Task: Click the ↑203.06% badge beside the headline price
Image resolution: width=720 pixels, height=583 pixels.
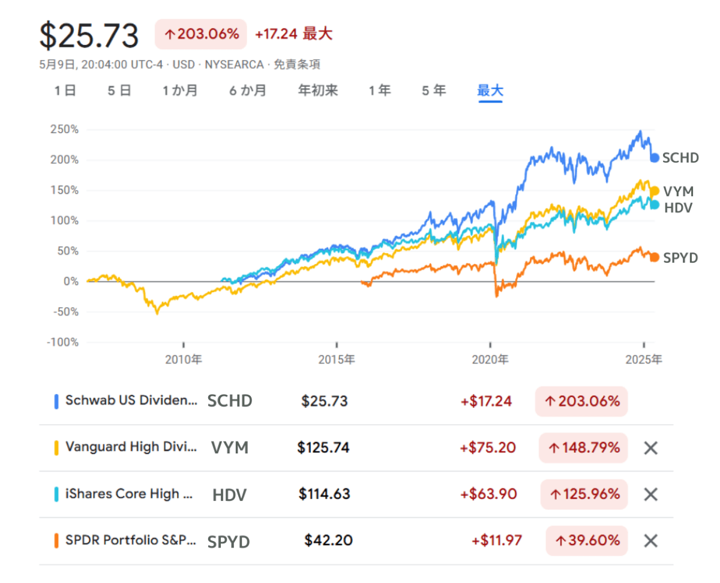Action: pos(202,34)
